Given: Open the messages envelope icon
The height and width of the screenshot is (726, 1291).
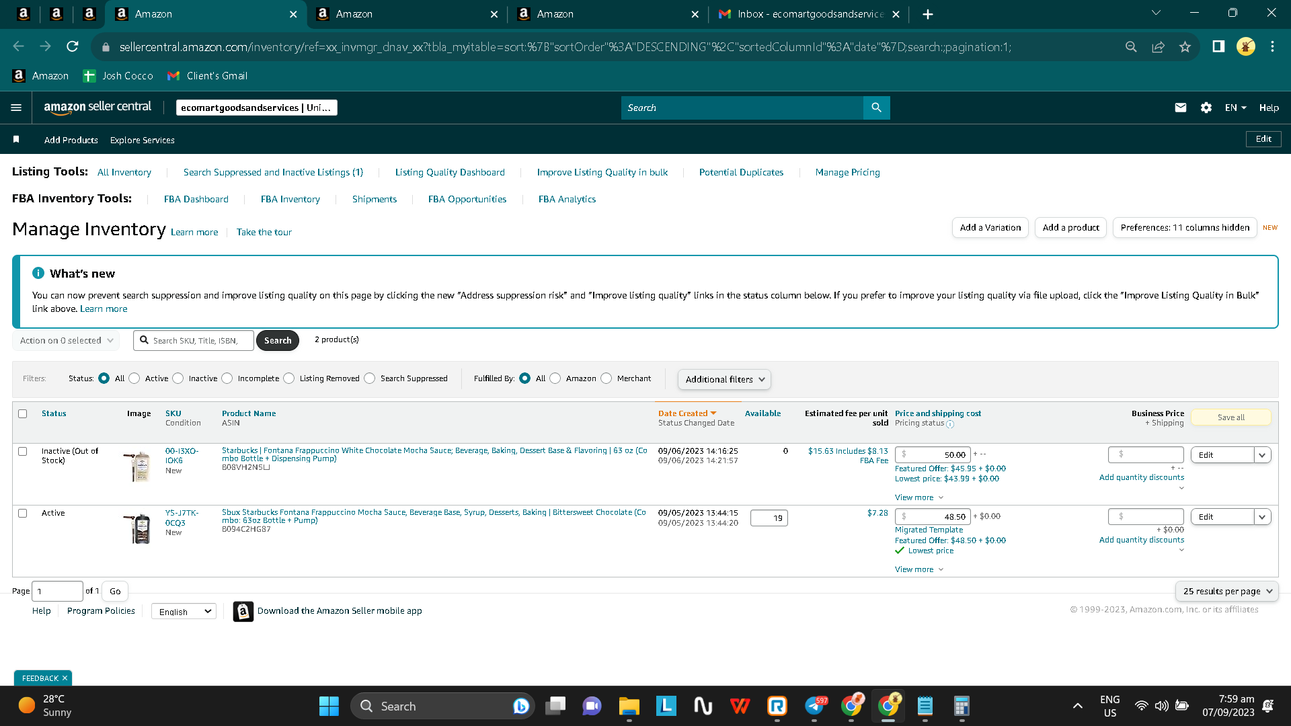Looking at the screenshot, I should [x=1180, y=108].
